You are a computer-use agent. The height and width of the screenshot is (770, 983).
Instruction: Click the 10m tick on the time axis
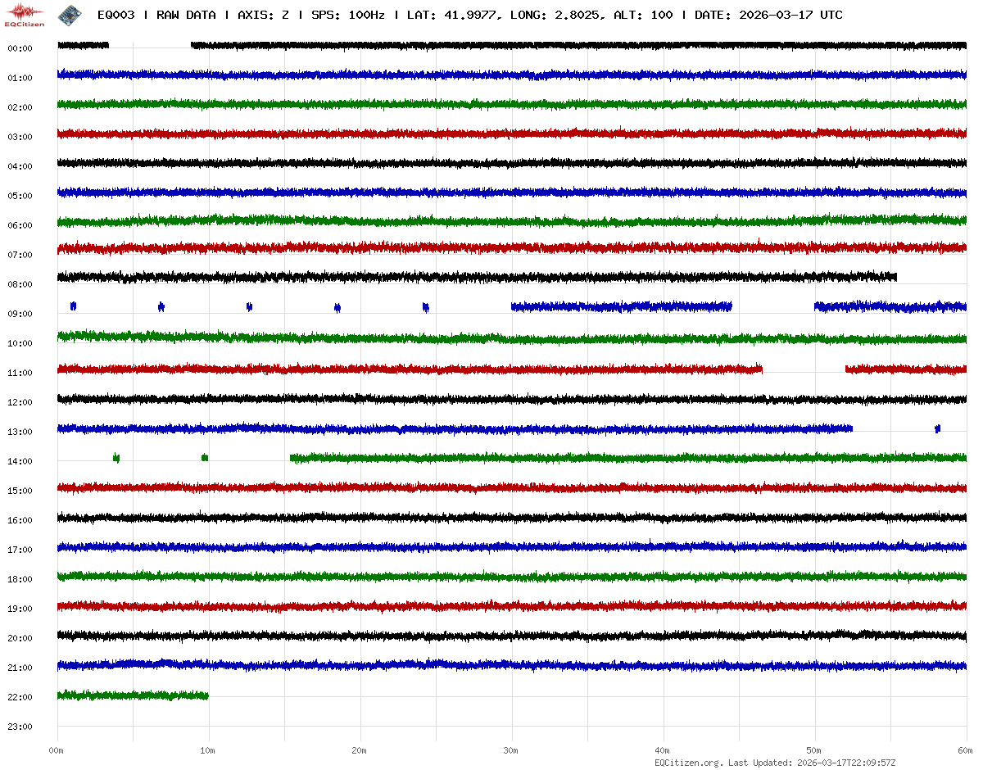click(208, 750)
